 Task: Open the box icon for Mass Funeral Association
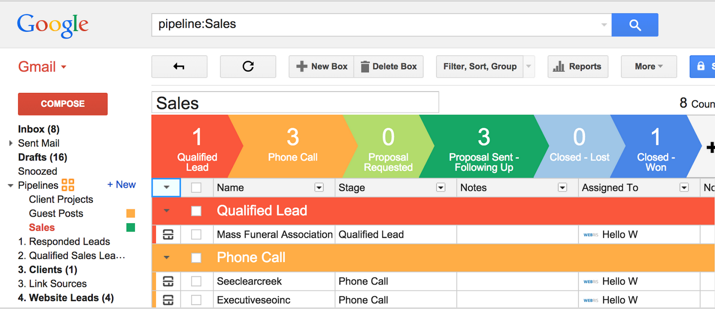click(168, 235)
